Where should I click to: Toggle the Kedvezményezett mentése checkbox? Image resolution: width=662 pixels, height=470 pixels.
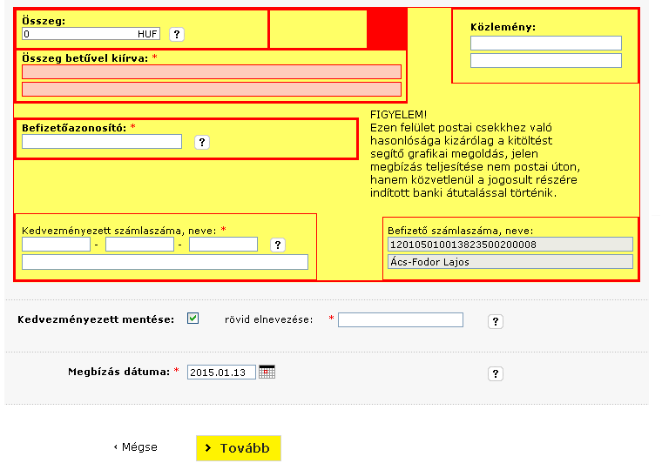193,319
